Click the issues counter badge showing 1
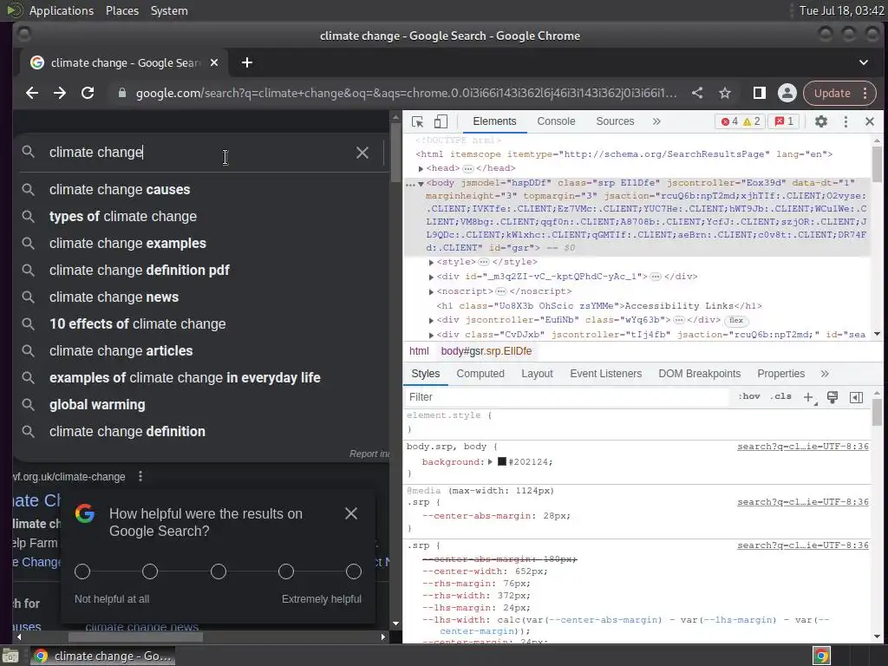888x666 pixels. coord(784,121)
